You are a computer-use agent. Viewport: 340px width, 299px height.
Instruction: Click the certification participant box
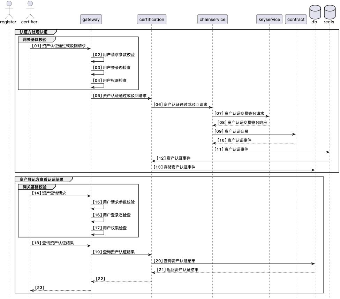pos(151,20)
